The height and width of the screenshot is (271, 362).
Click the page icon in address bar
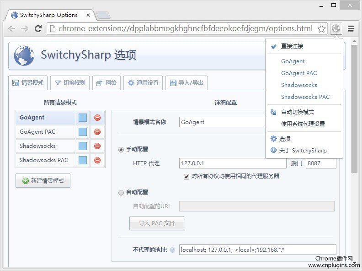[x=53, y=29]
